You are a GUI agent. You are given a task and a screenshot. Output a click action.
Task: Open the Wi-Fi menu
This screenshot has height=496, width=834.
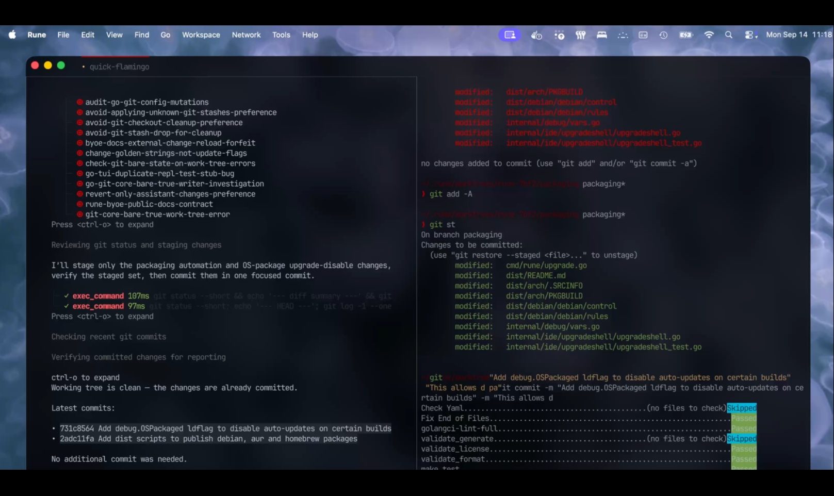click(709, 35)
